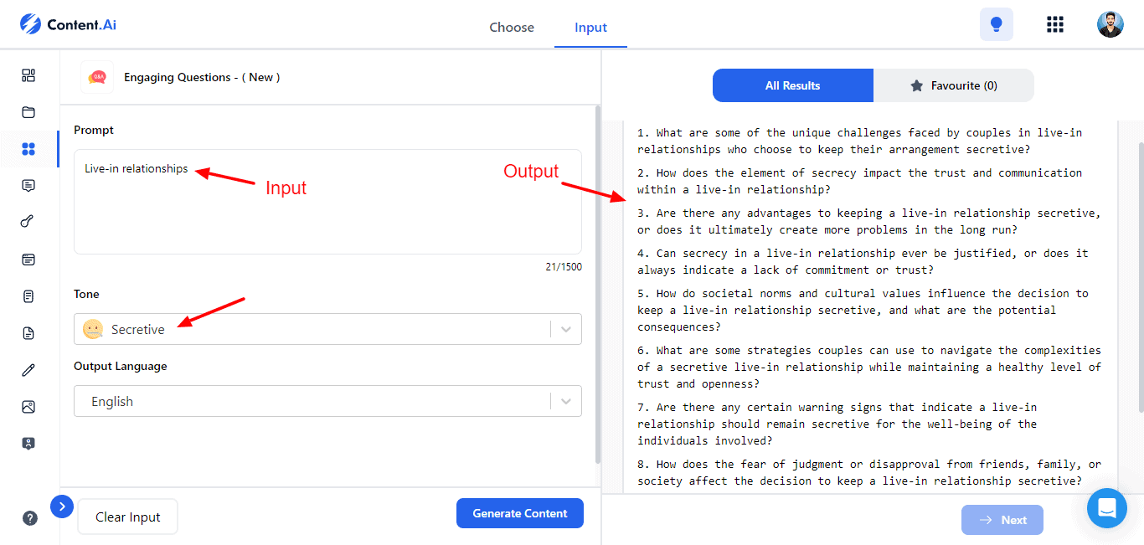The width and height of the screenshot is (1144, 545).
Task: Expand the Output Language dropdown
Action: pos(327,401)
